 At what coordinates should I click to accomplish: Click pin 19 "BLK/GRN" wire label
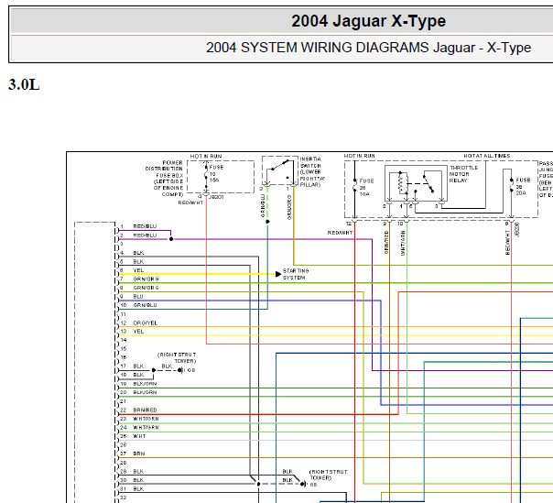(145, 384)
